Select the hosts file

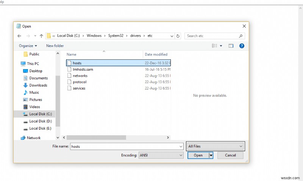(x=119, y=63)
